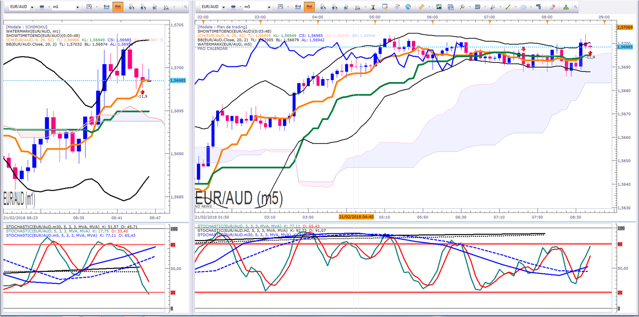Expand the ellipse shape dropdown arrow
Image resolution: width=639 pixels, height=317 pixels.
[x=530, y=7]
